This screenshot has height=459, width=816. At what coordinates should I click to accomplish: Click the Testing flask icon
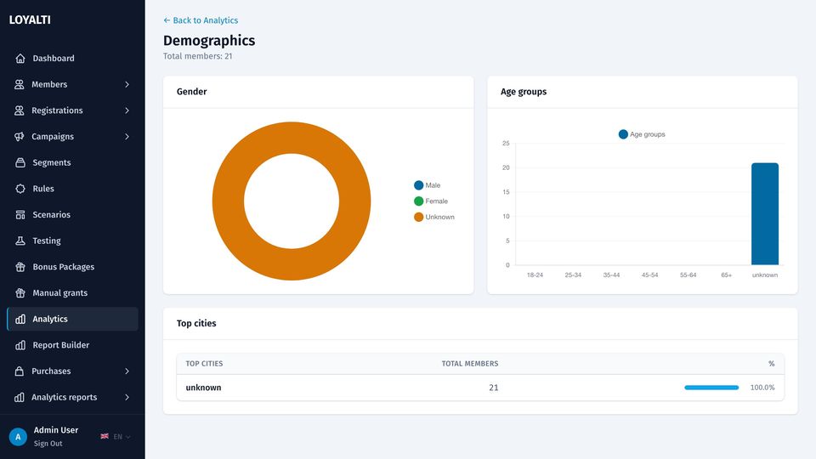click(20, 241)
